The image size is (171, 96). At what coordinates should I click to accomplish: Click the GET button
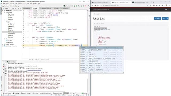point(164,18)
